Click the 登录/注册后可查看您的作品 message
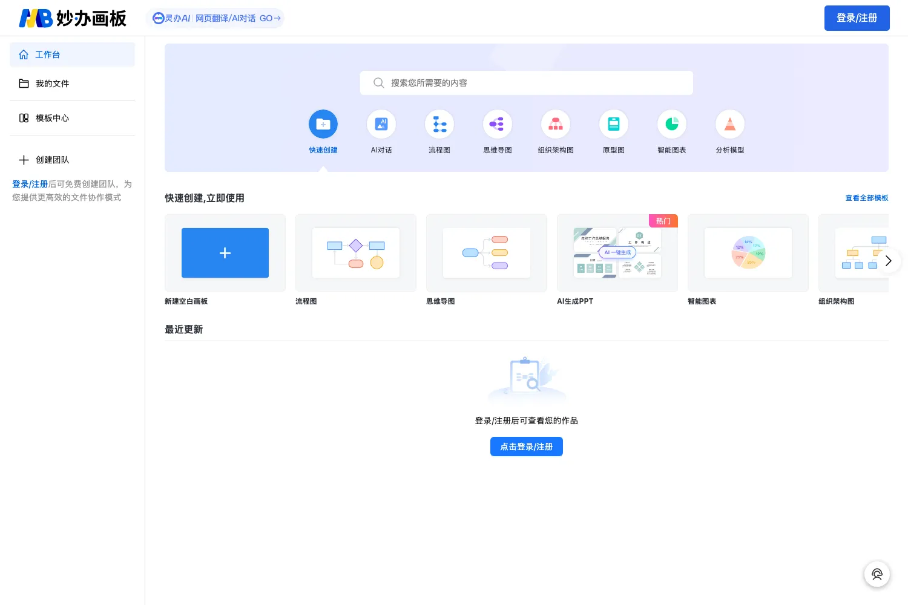Viewport: 908px width, 605px height. point(527,420)
